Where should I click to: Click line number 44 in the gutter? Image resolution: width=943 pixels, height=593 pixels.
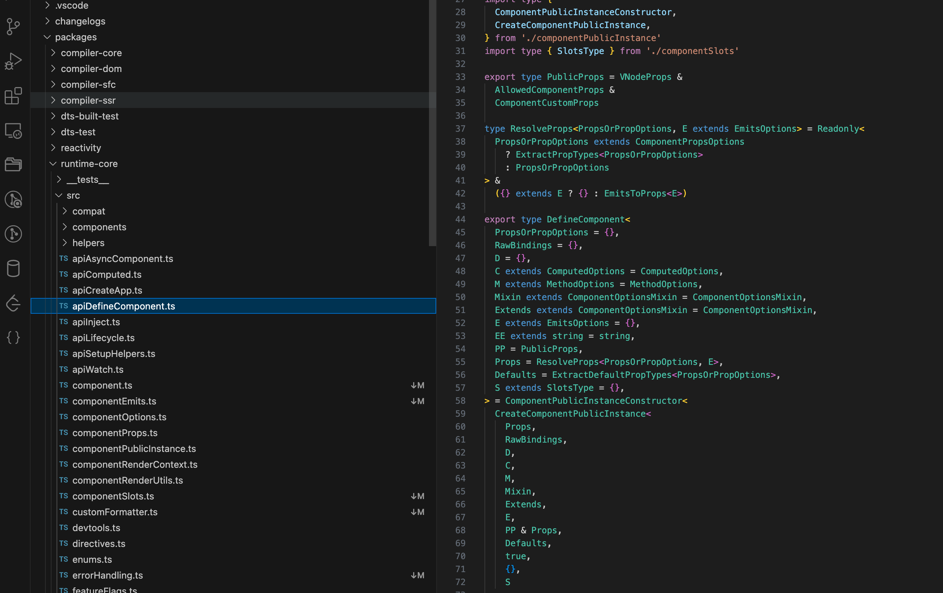(x=460, y=219)
